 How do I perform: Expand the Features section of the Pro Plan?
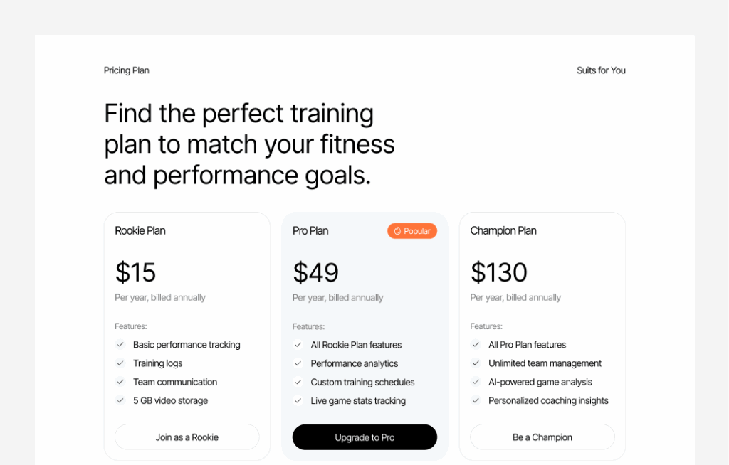pyautogui.click(x=308, y=326)
